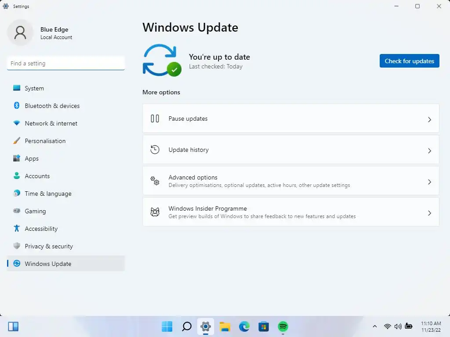This screenshot has height=337, width=450.
Task: Click the 'More options' heading
Action: click(x=161, y=92)
